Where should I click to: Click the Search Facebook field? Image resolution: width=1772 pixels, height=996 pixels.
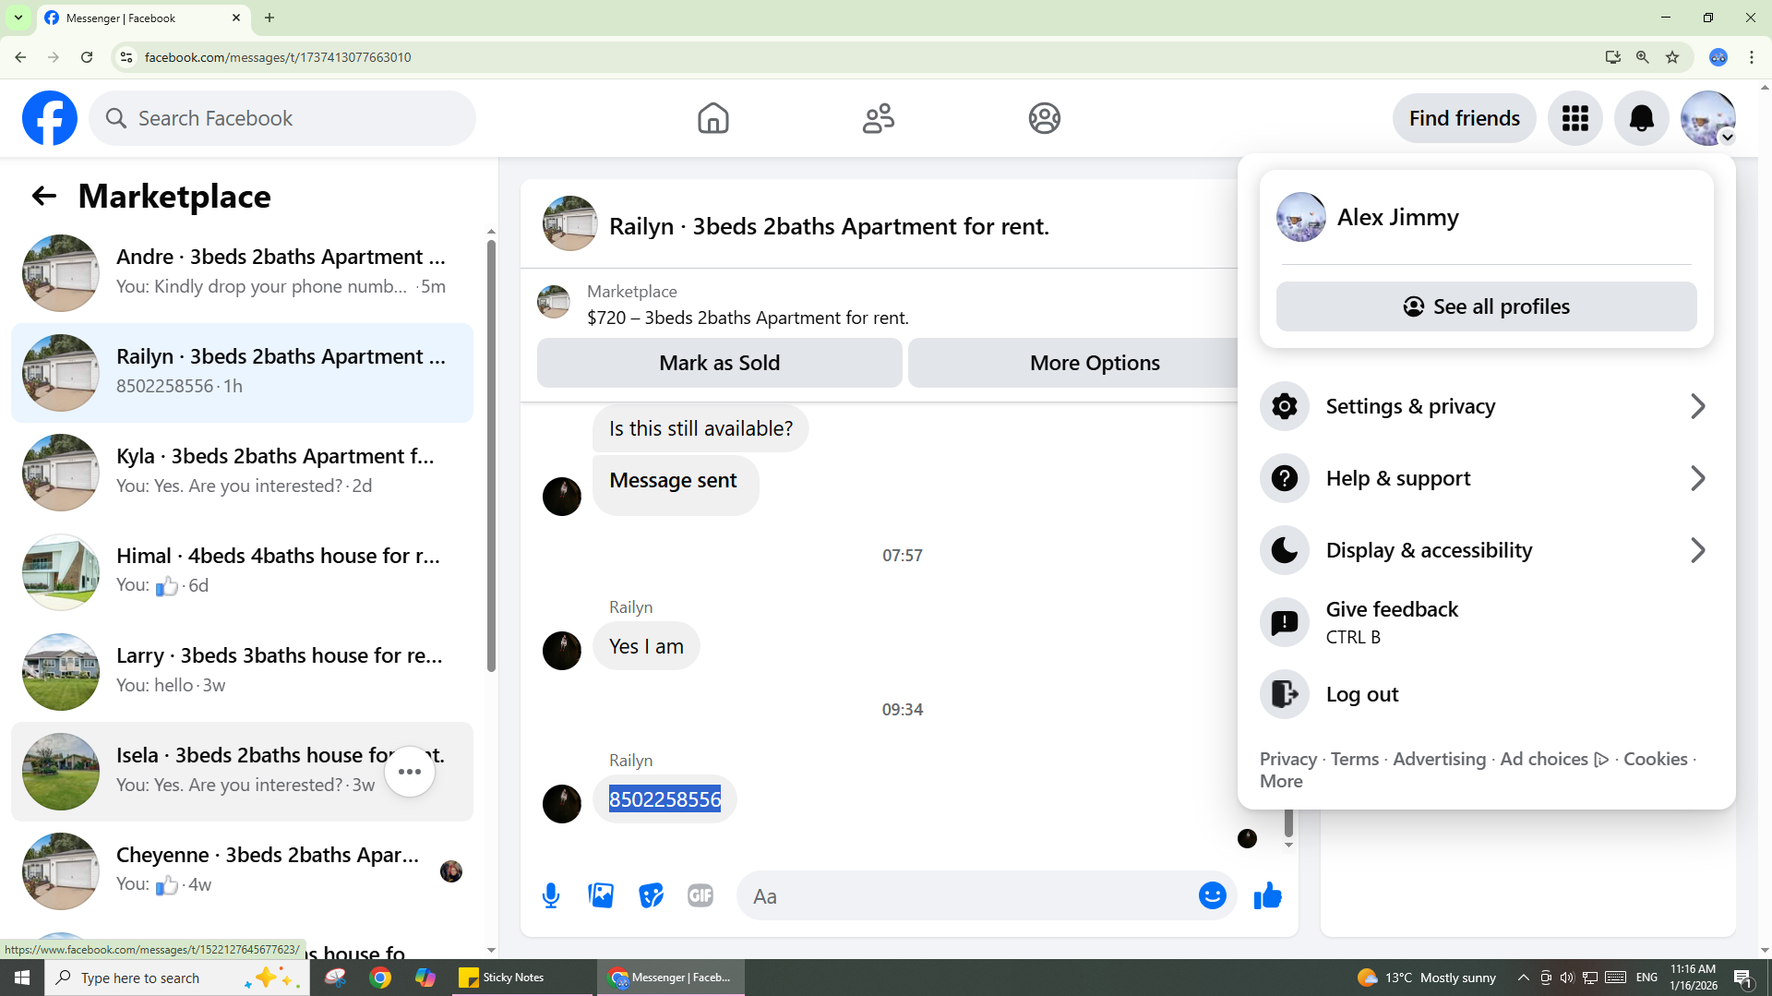[282, 118]
